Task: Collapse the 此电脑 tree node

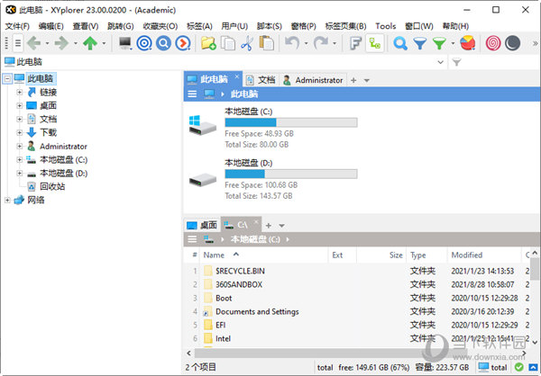Action: point(7,79)
